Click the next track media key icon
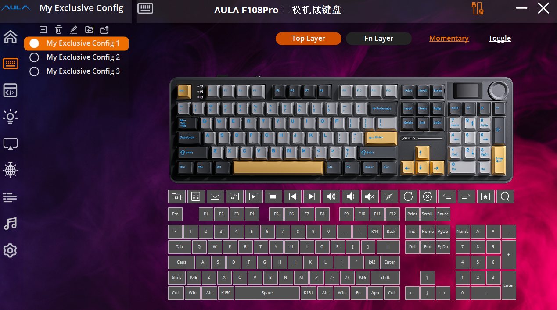This screenshot has width=557, height=310. click(x=312, y=196)
